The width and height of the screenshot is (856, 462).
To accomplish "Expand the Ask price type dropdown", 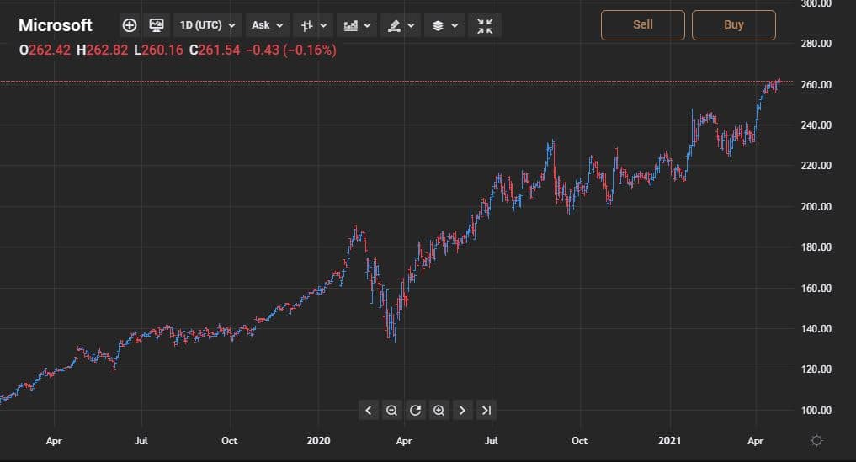I will [x=267, y=25].
